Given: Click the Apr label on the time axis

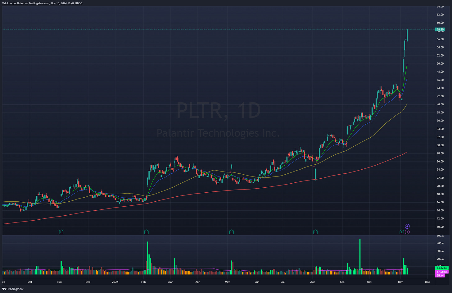Looking at the screenshot, I should (x=197, y=282).
